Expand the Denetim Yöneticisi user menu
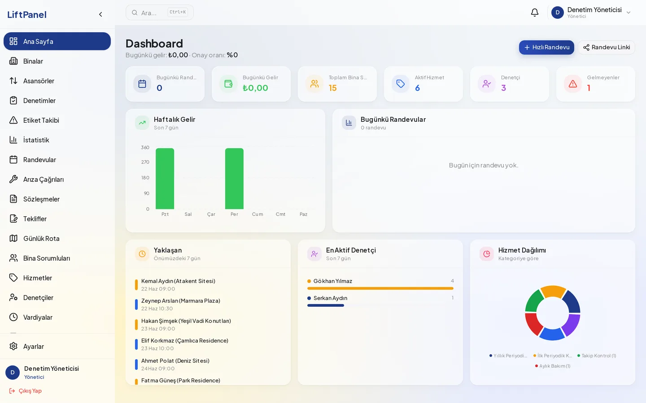The width and height of the screenshot is (646, 403). pyautogui.click(x=591, y=13)
